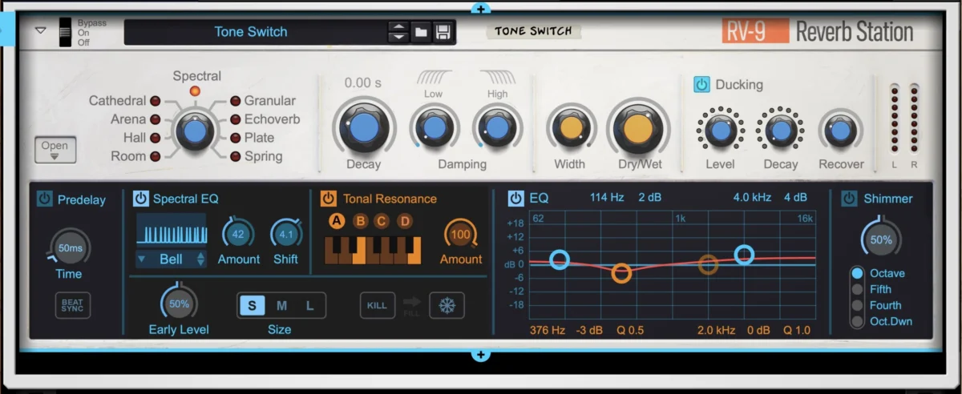The height and width of the screenshot is (394, 962).
Task: Select the Fourth shimmer mode
Action: [x=858, y=305]
